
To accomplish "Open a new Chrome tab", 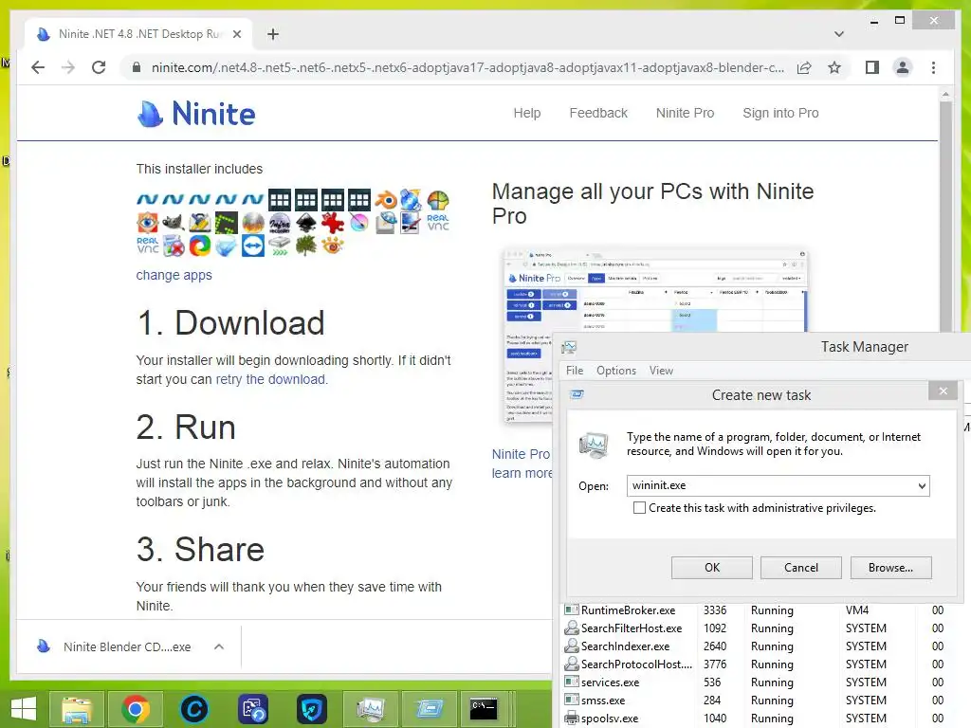I will point(273,34).
